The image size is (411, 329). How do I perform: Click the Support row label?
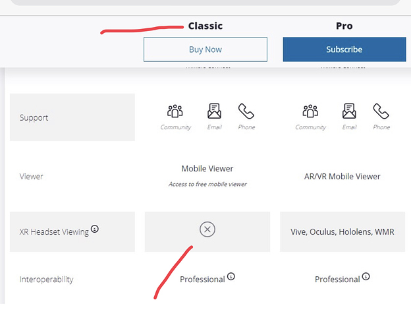(34, 117)
